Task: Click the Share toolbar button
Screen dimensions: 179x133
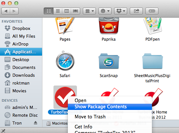Action: 136,11
